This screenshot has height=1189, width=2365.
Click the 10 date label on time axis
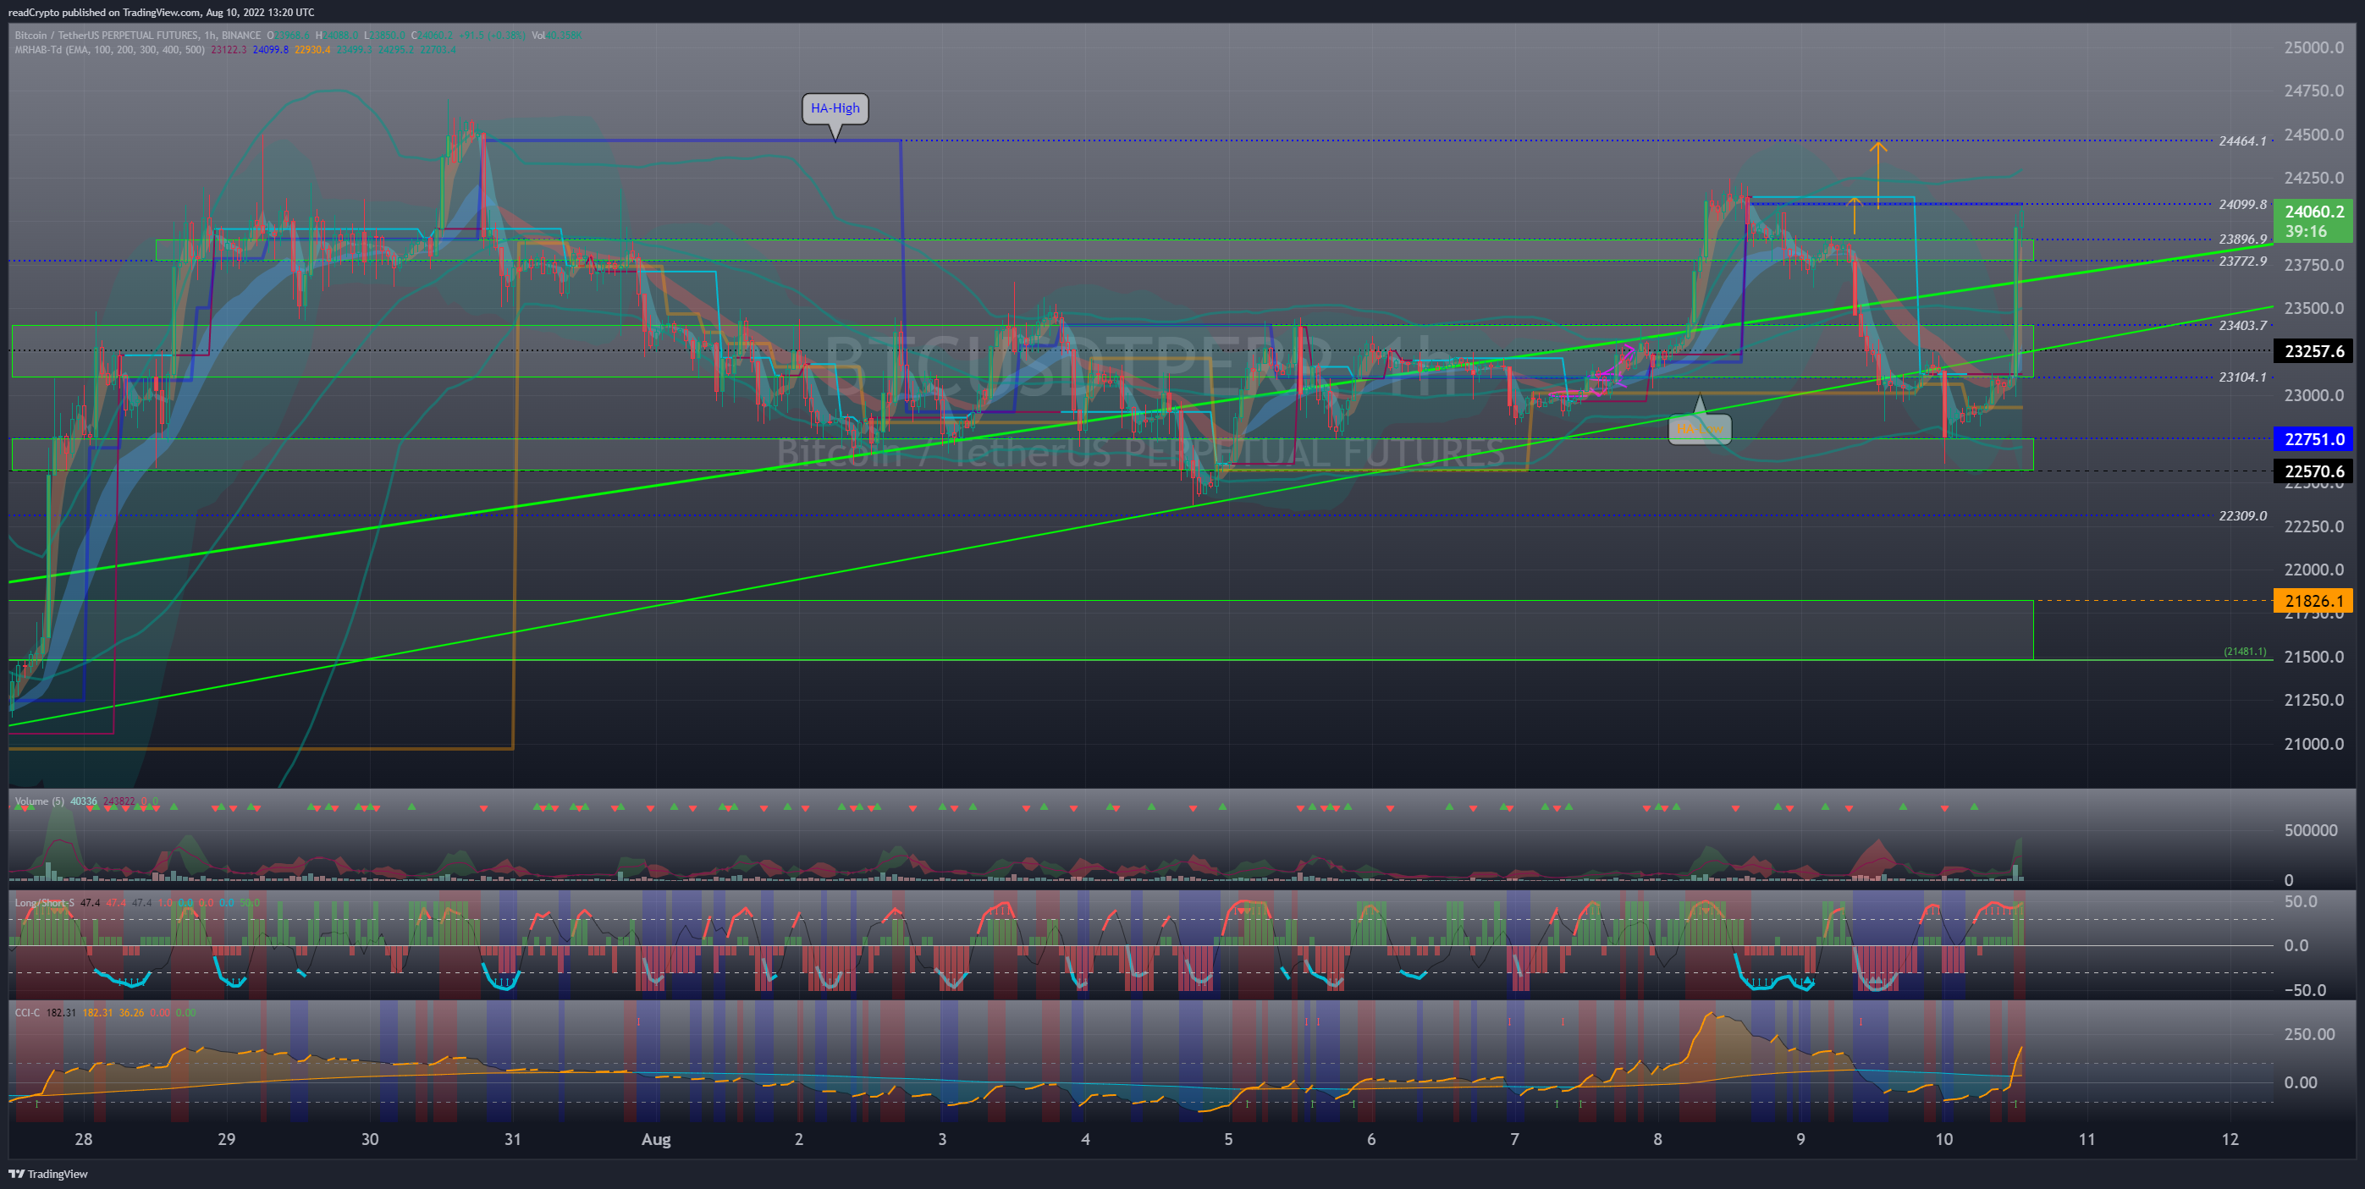point(1943,1139)
